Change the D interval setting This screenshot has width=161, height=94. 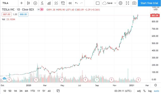[21, 3]
